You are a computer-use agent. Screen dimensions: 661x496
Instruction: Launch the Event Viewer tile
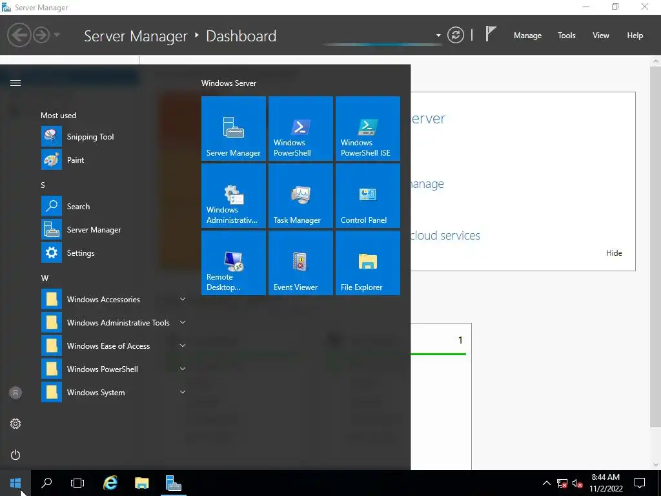[301, 263]
